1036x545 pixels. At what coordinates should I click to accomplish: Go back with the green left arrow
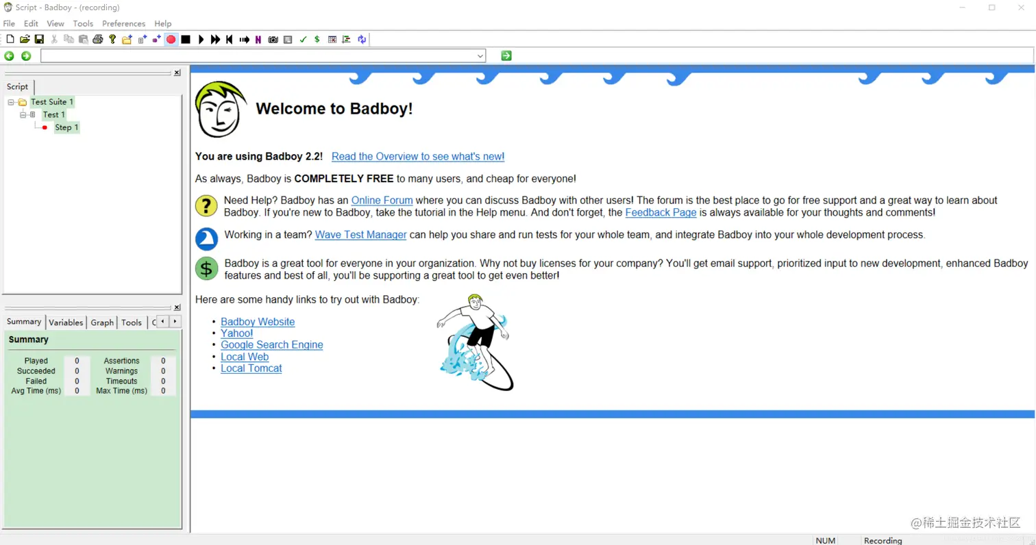coord(9,56)
